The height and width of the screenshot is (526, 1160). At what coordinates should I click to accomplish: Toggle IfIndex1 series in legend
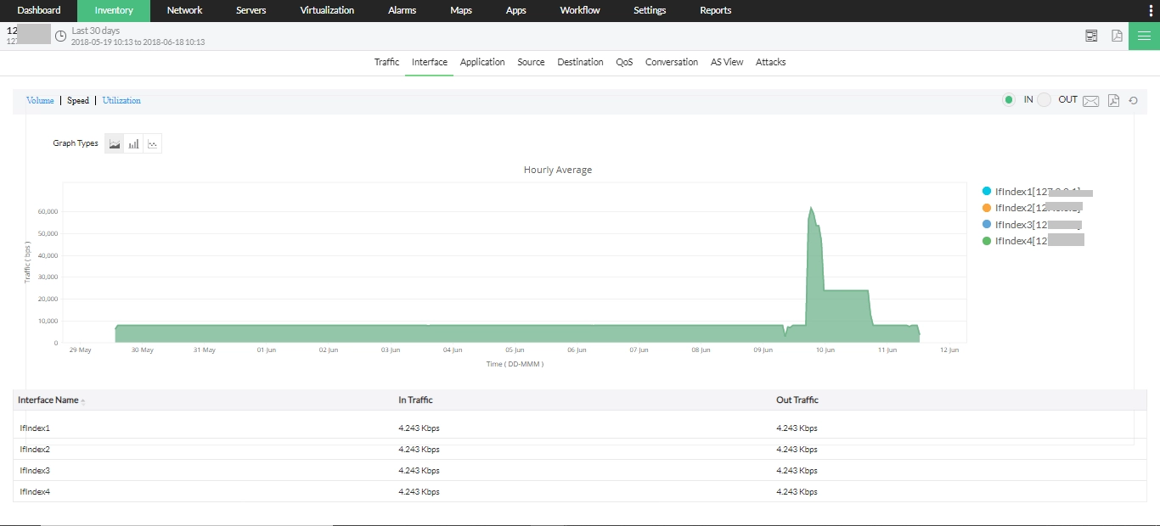click(1036, 192)
